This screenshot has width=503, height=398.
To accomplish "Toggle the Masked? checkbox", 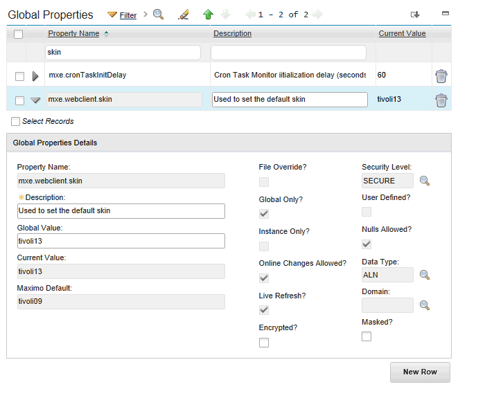I will (x=367, y=336).
